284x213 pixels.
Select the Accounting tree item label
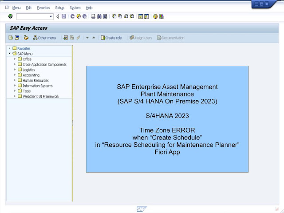31,75
